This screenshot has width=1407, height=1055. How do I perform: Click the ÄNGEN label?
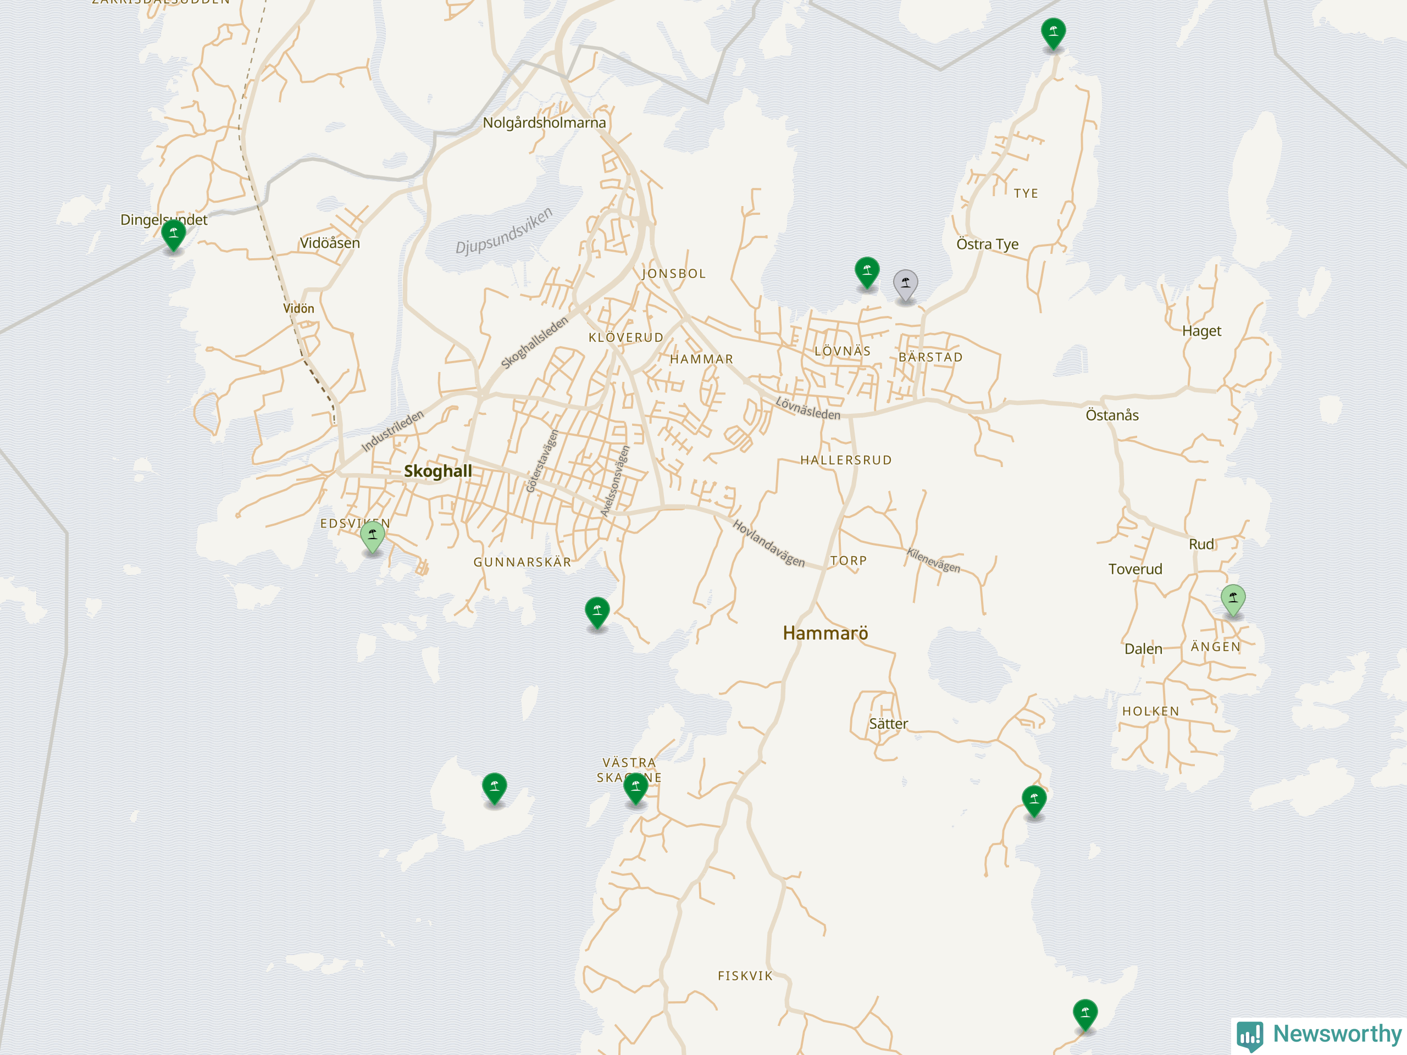pyautogui.click(x=1216, y=647)
